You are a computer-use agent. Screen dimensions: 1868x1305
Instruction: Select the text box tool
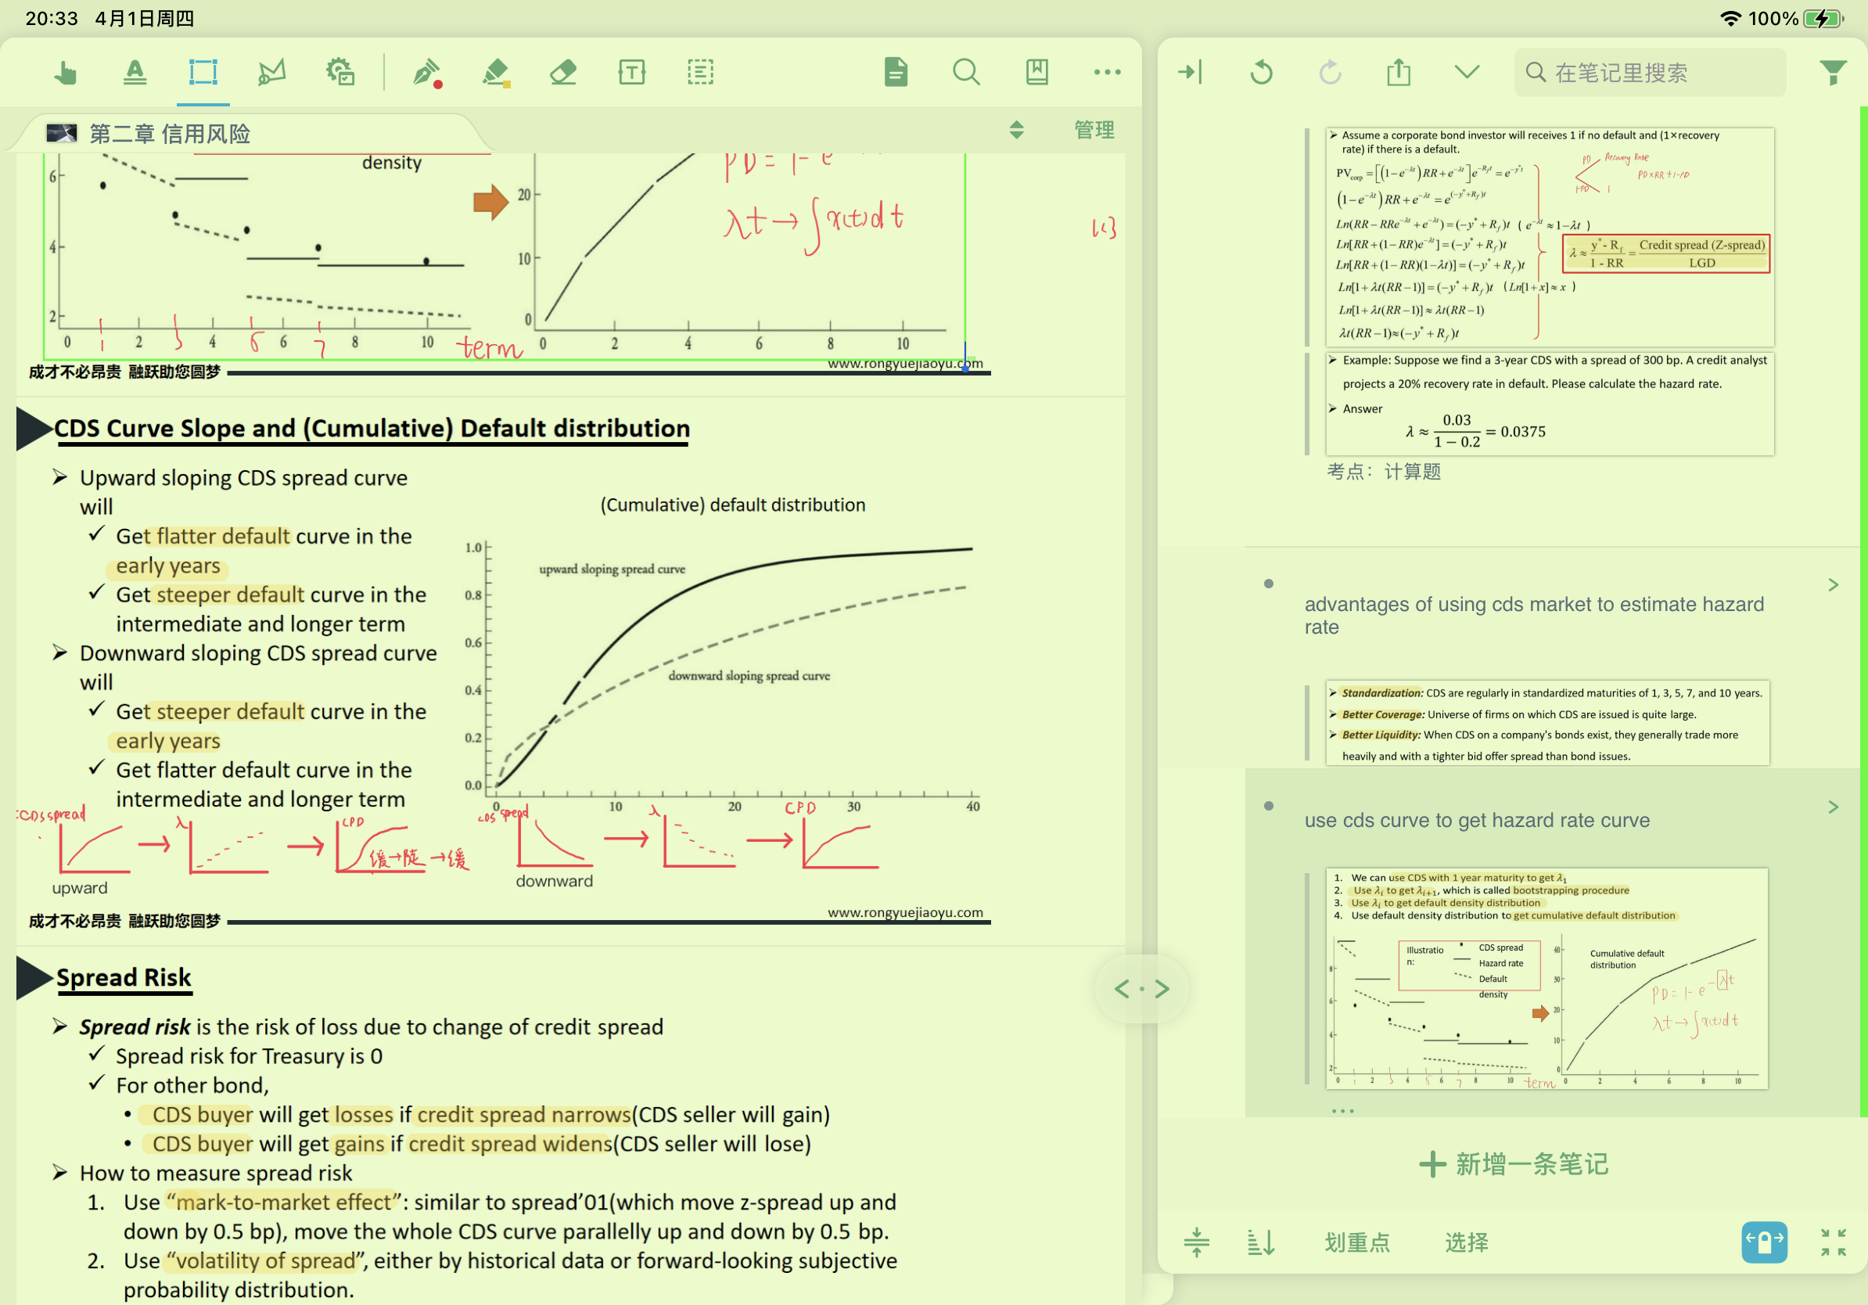[631, 73]
